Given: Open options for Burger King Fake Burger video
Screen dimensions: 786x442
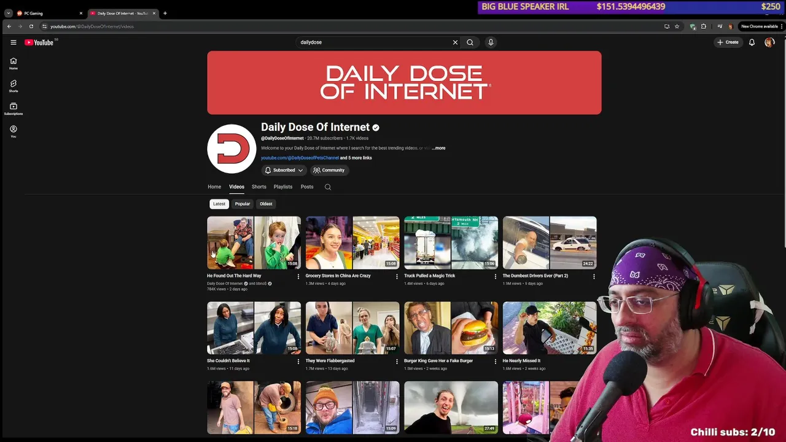Looking at the screenshot, I should (496, 362).
